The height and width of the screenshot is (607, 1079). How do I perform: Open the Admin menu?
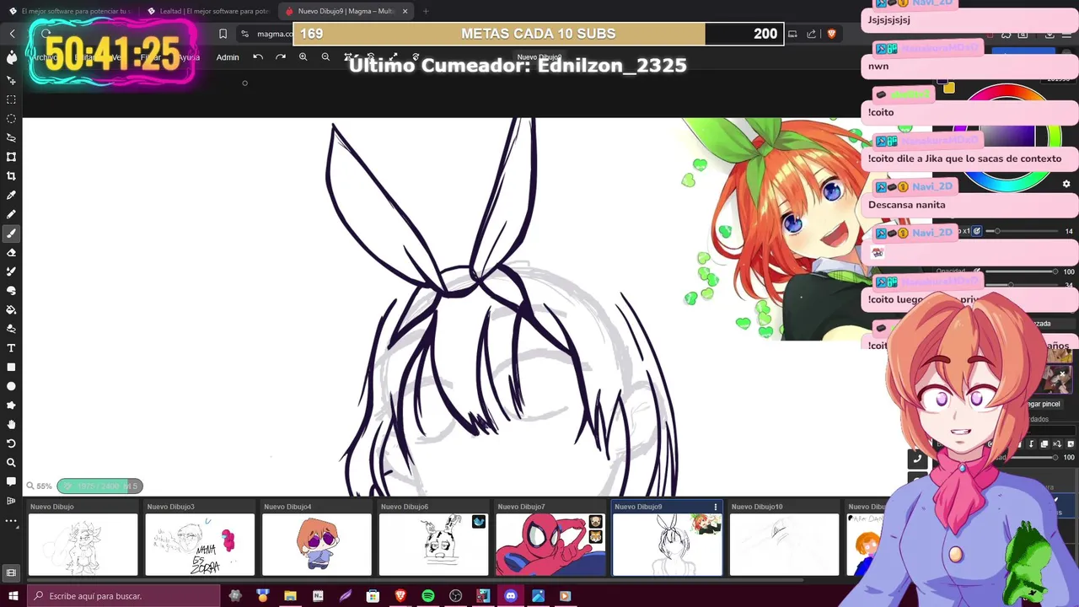pyautogui.click(x=228, y=57)
